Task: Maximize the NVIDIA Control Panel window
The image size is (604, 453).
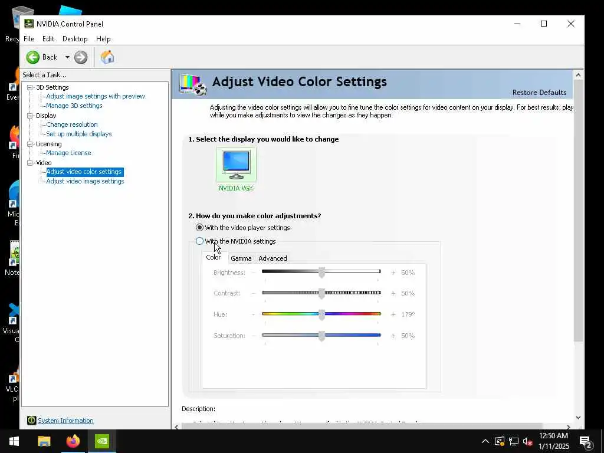Action: coord(544,24)
